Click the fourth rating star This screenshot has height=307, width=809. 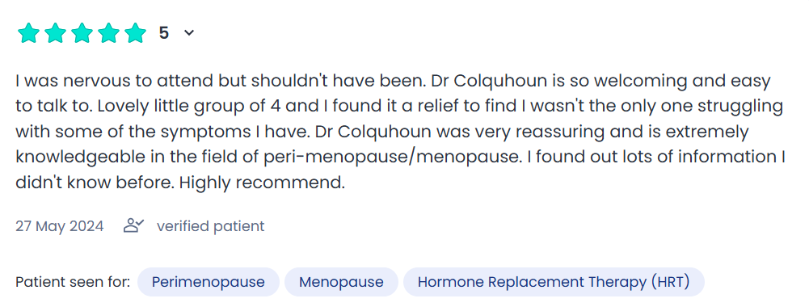109,33
